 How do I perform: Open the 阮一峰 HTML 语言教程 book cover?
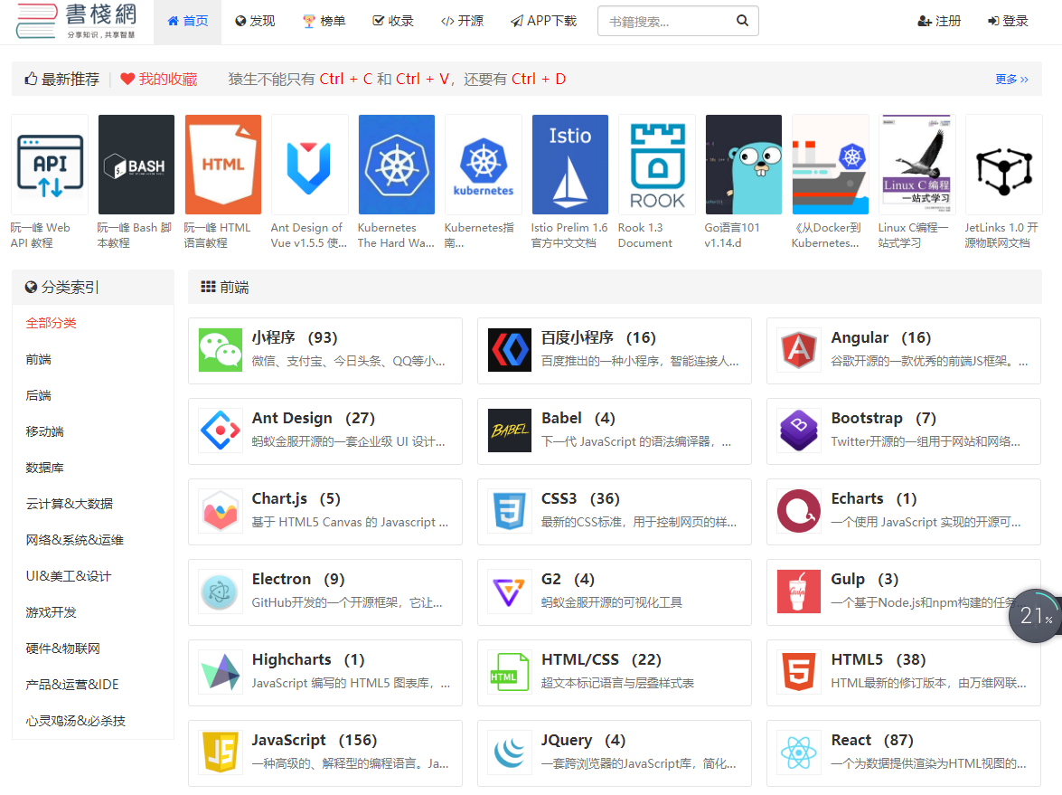coord(223,165)
